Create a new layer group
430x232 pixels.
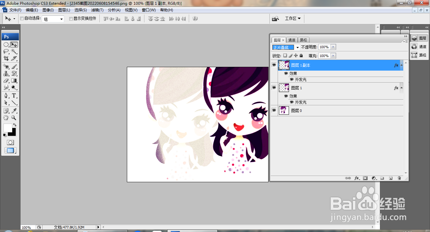[x=382, y=178]
